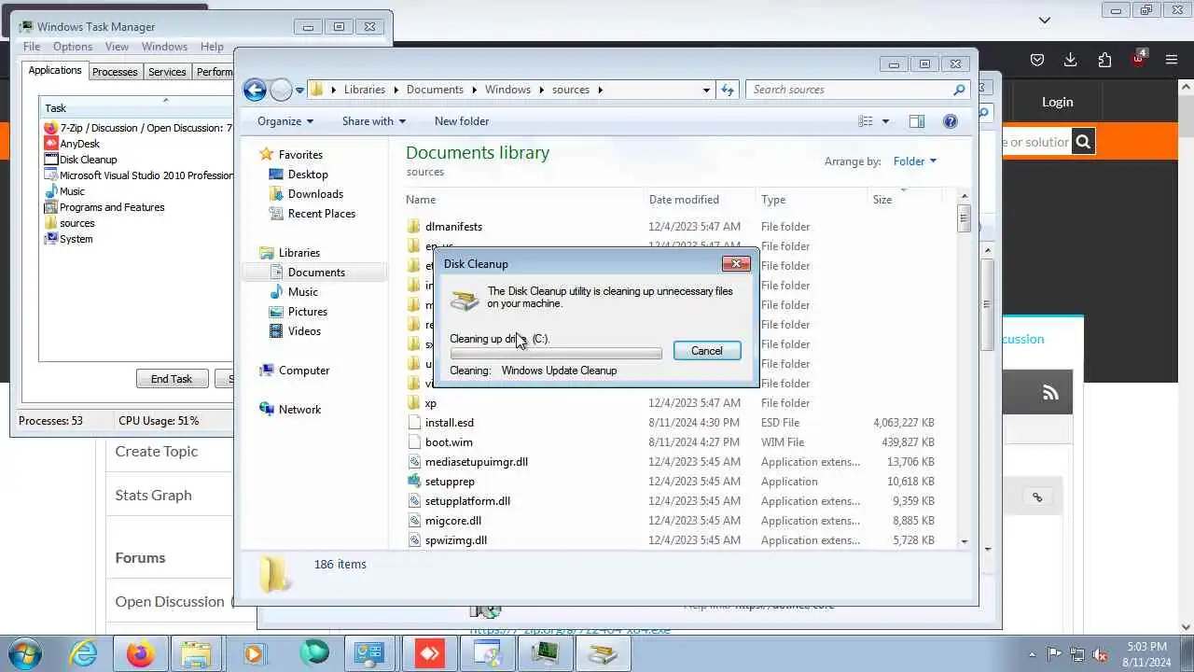The image size is (1194, 672).
Task: Cancel the Disk Cleanup operation
Action: (x=706, y=351)
